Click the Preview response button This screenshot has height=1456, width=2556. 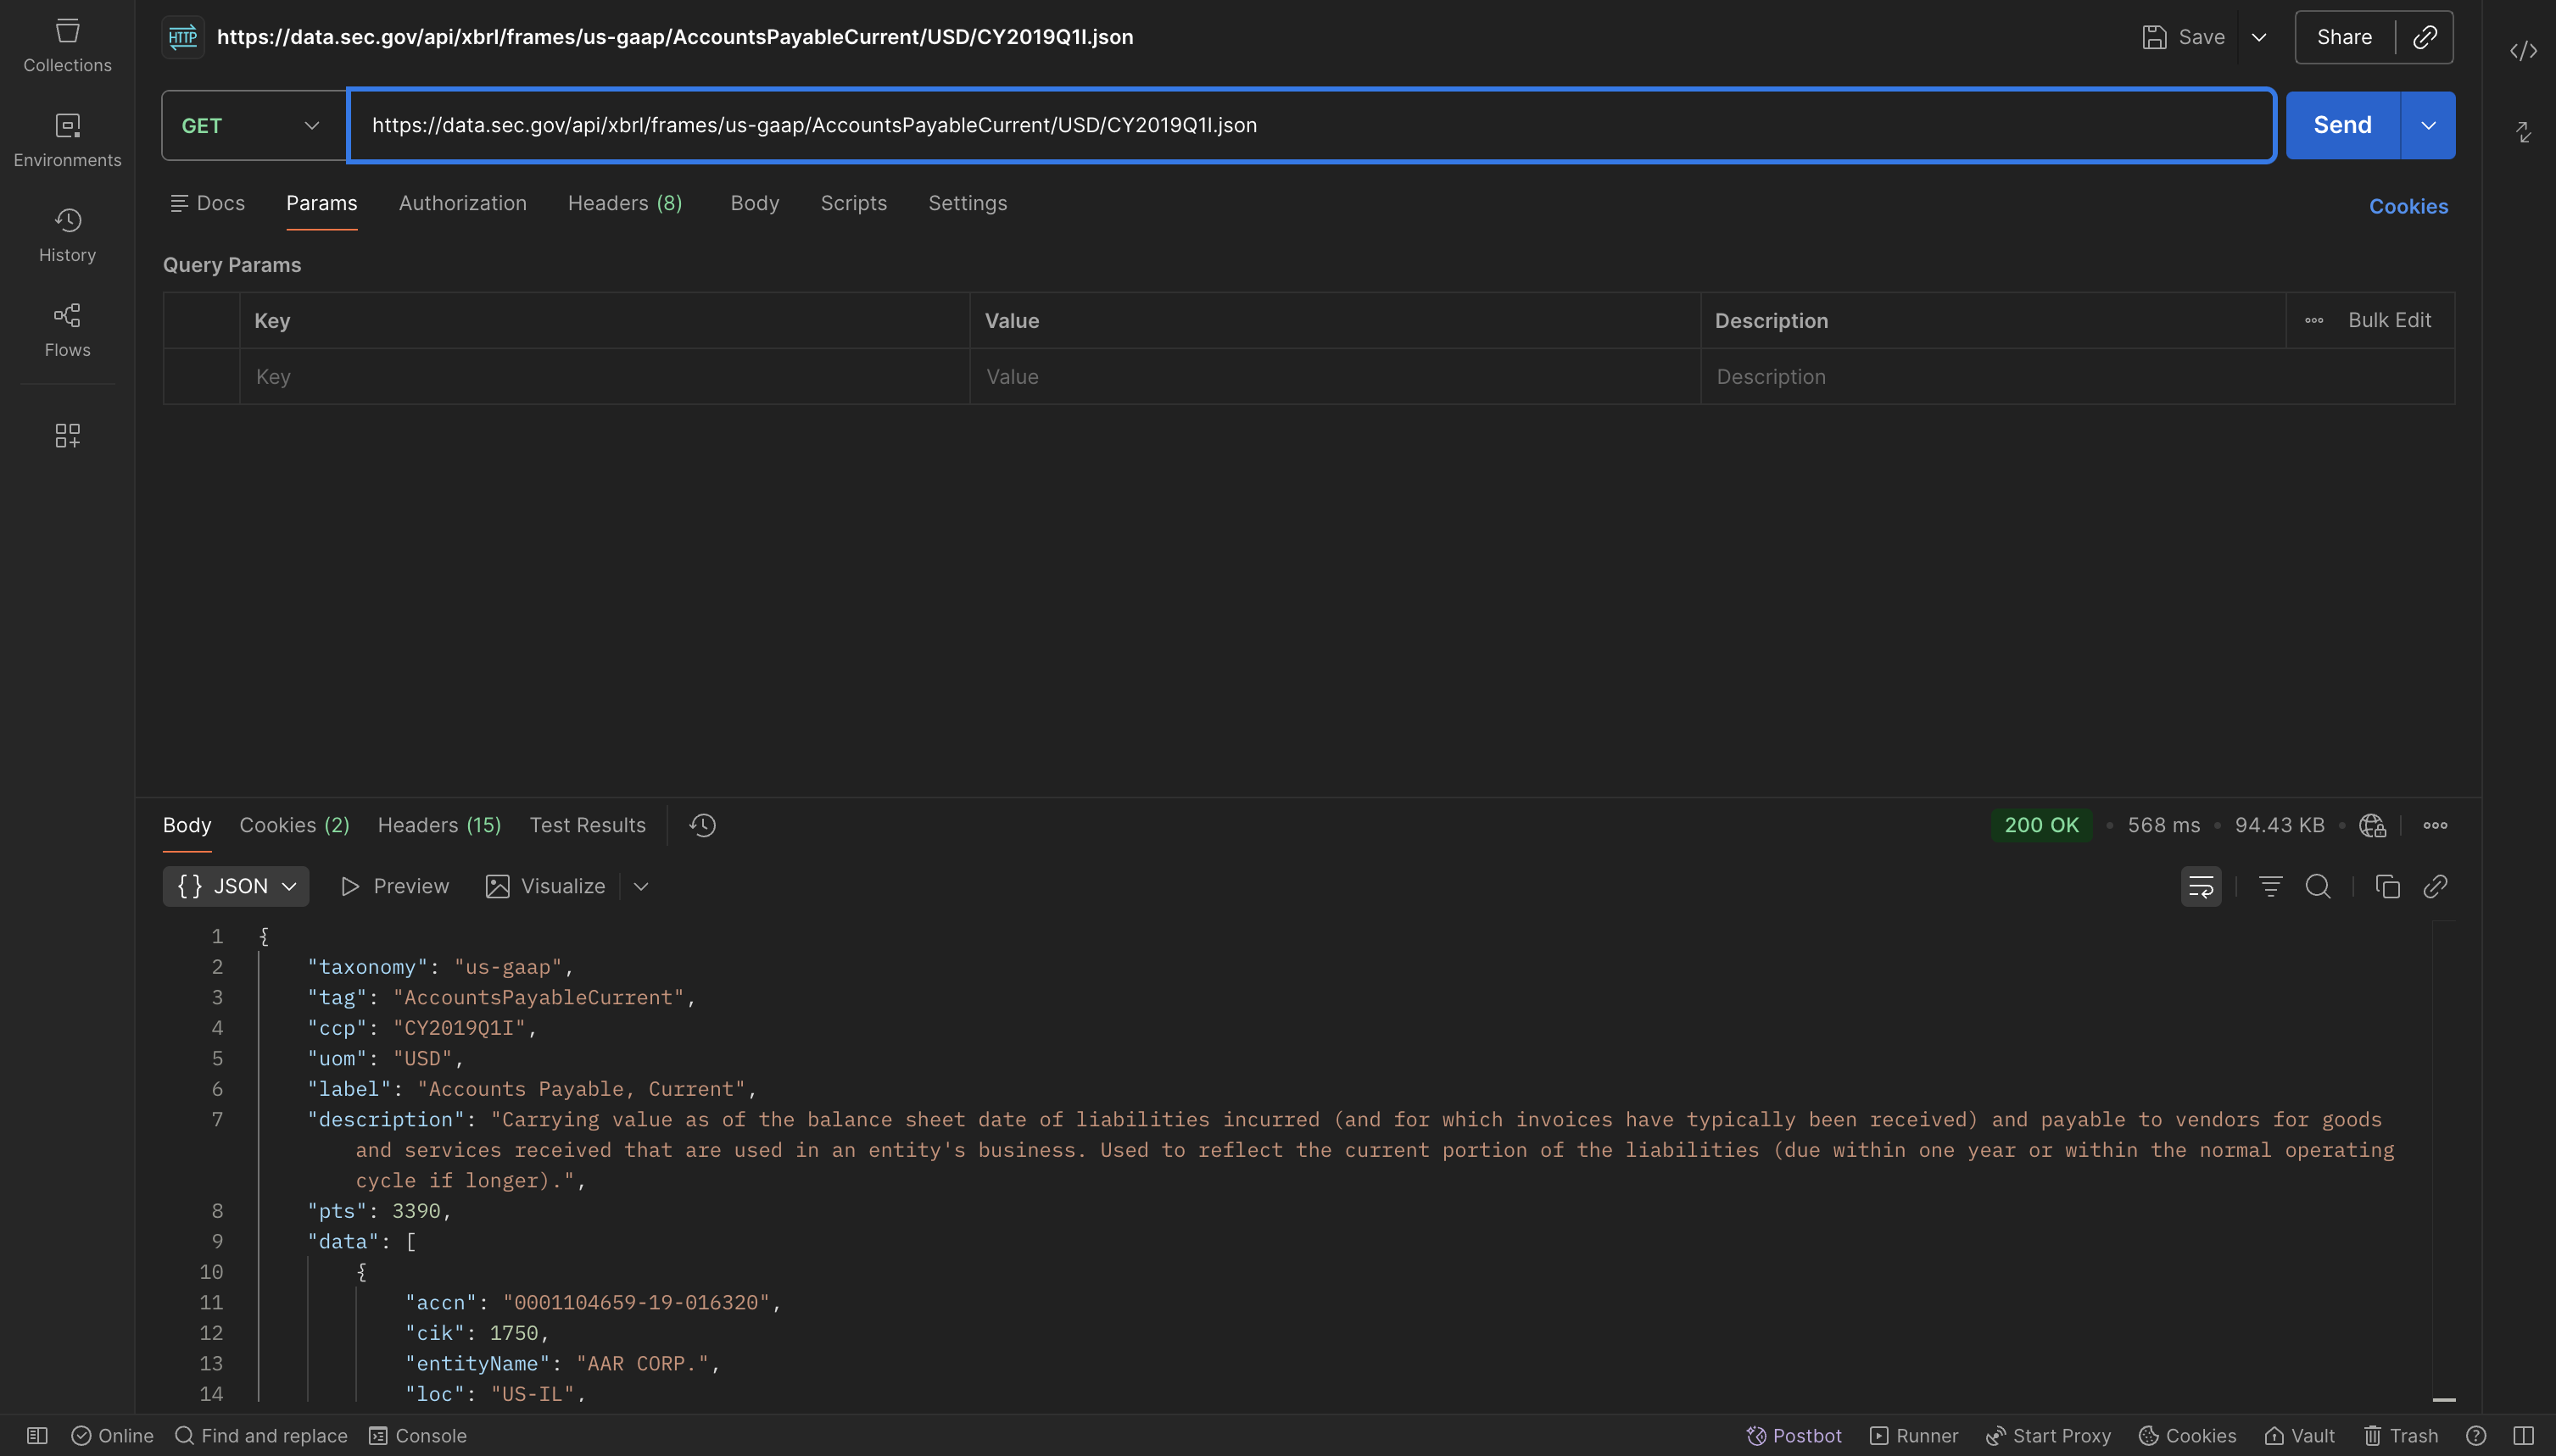coord(395,886)
